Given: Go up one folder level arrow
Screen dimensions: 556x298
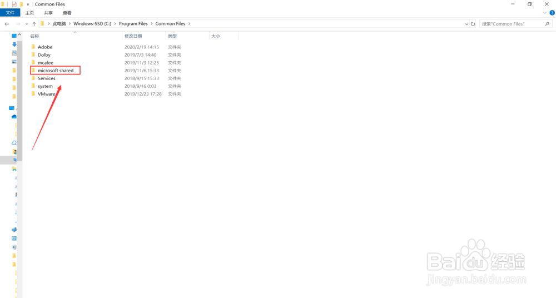Looking at the screenshot, I should click(x=34, y=24).
